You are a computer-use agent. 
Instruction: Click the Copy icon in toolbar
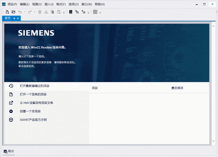[x=52, y=12]
